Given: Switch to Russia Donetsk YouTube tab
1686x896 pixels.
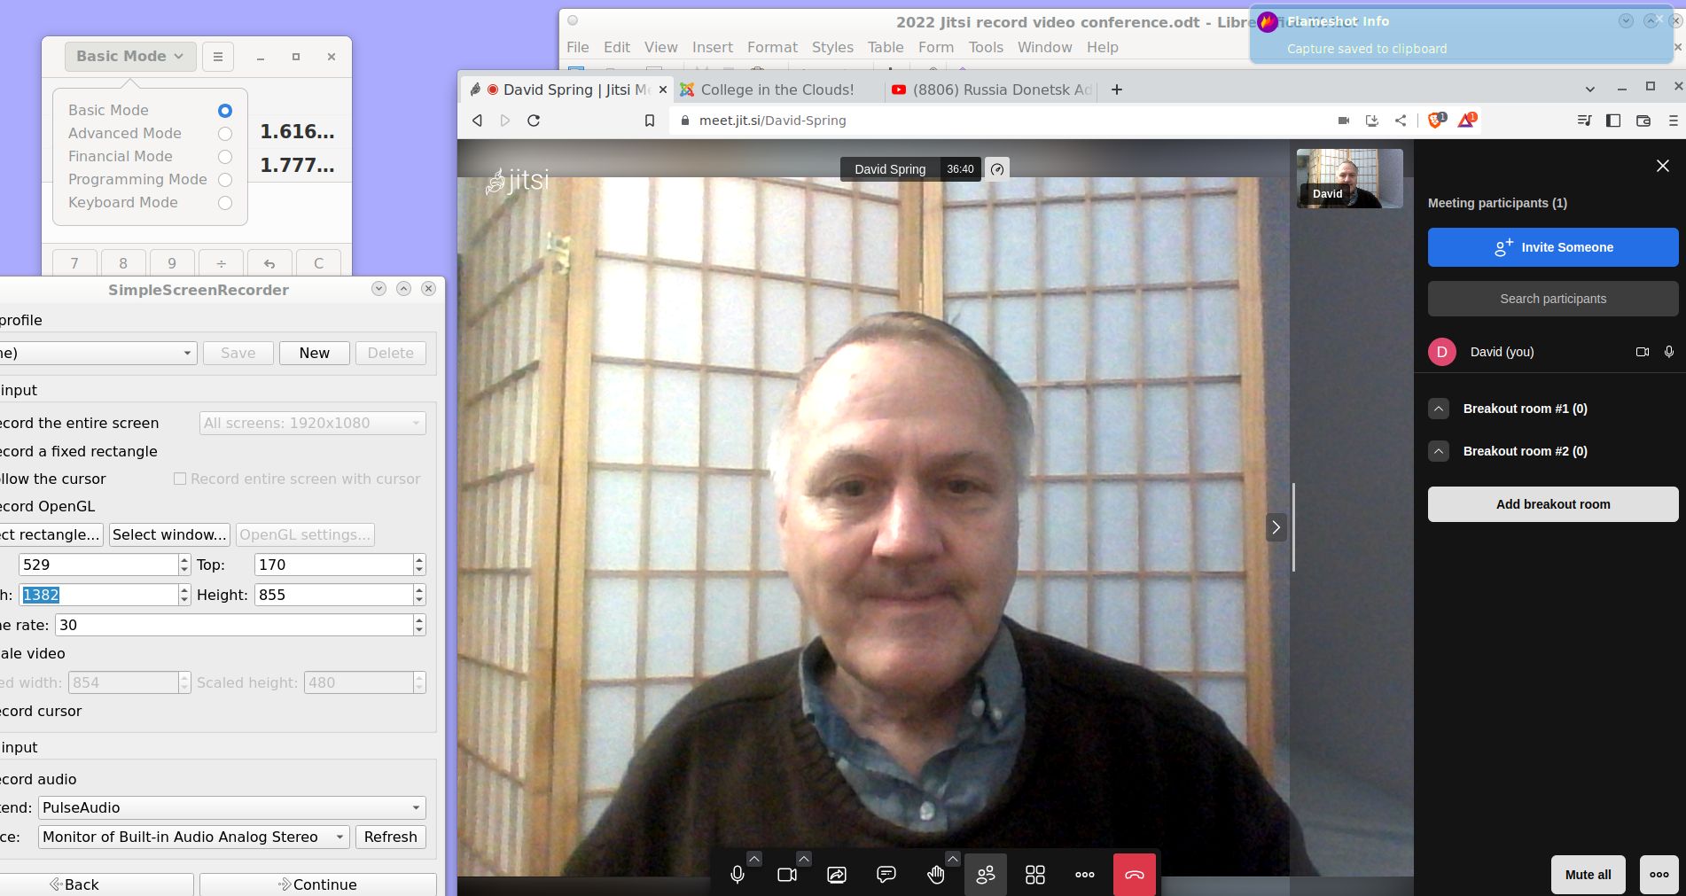Looking at the screenshot, I should 991,90.
